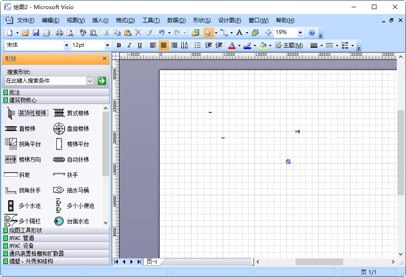This screenshot has height=277, width=406.
Task: Open the font name dropdown
Action: [66, 45]
